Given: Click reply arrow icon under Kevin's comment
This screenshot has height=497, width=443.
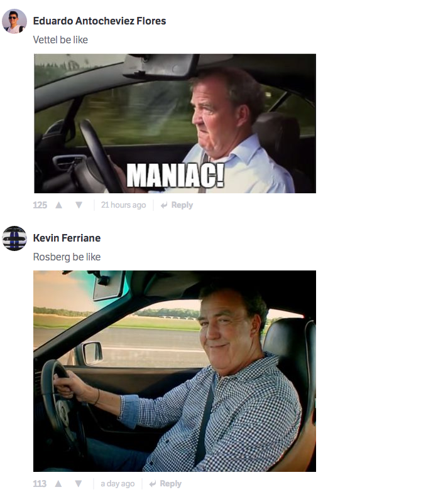Looking at the screenshot, I should pyautogui.click(x=152, y=484).
